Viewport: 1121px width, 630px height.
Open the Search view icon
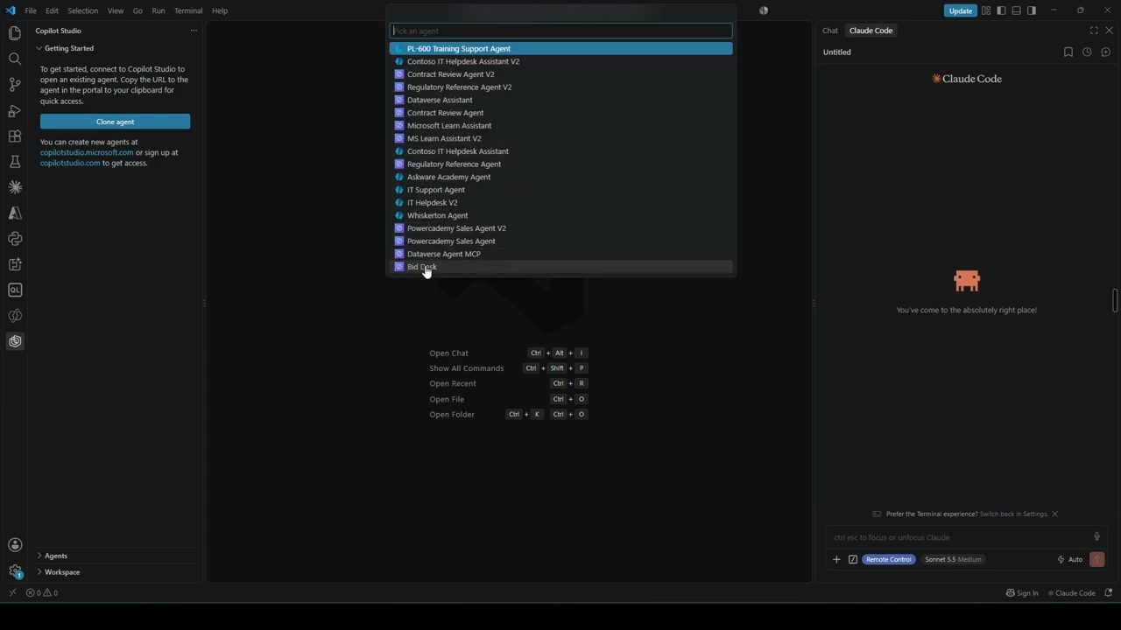15,59
